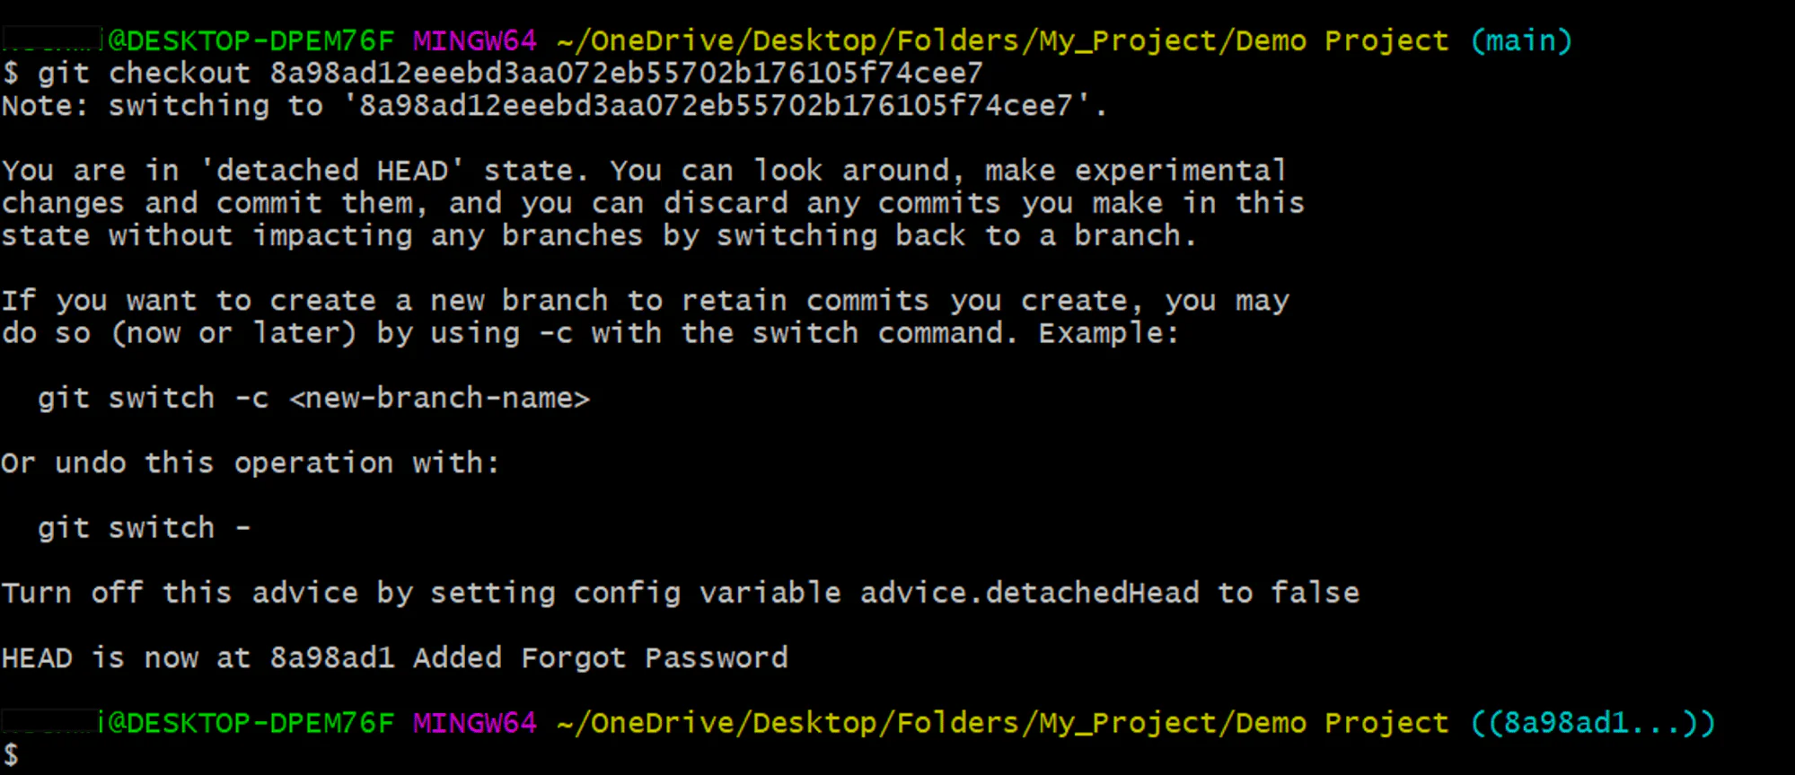Click the "git switch -" undo command
Image resolution: width=1795 pixels, height=775 pixels.
144,528
